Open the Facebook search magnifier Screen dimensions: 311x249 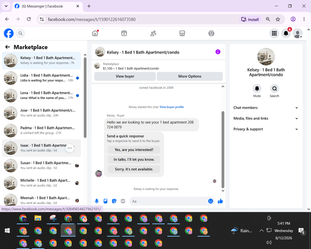pos(21,33)
